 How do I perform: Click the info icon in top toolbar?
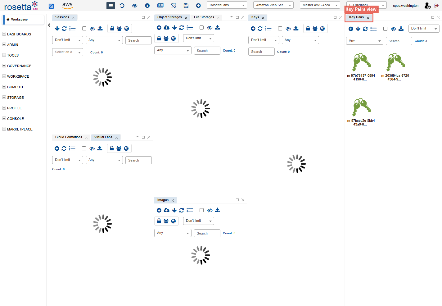(x=147, y=6)
